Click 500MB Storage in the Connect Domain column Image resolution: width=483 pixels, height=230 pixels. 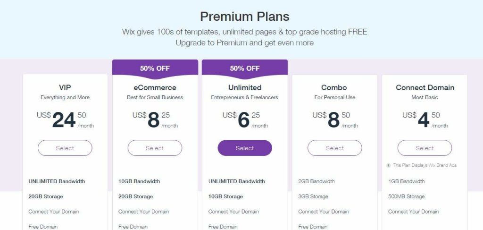coord(407,196)
